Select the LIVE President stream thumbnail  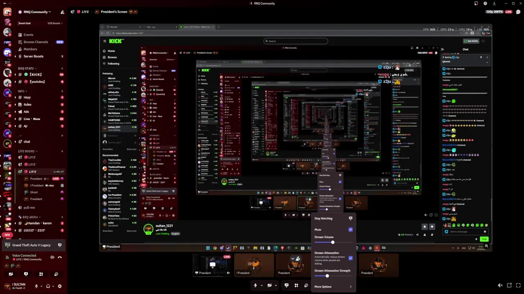212,265
